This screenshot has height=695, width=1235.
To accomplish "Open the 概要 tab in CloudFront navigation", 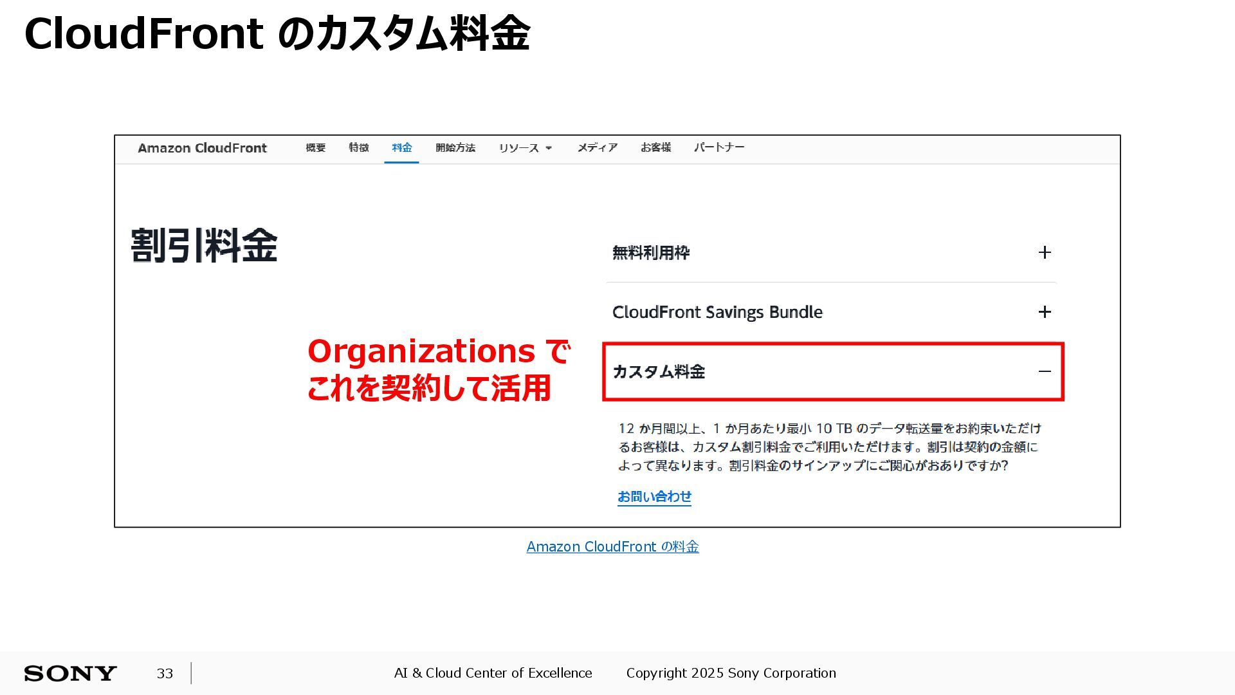I will pyautogui.click(x=315, y=148).
